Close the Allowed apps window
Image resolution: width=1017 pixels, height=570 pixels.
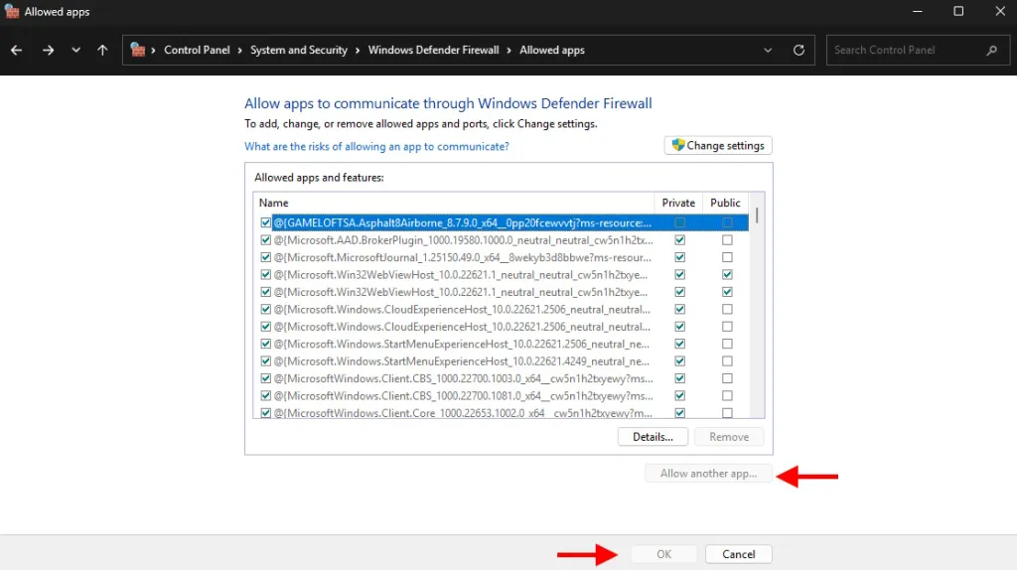pyautogui.click(x=1000, y=12)
